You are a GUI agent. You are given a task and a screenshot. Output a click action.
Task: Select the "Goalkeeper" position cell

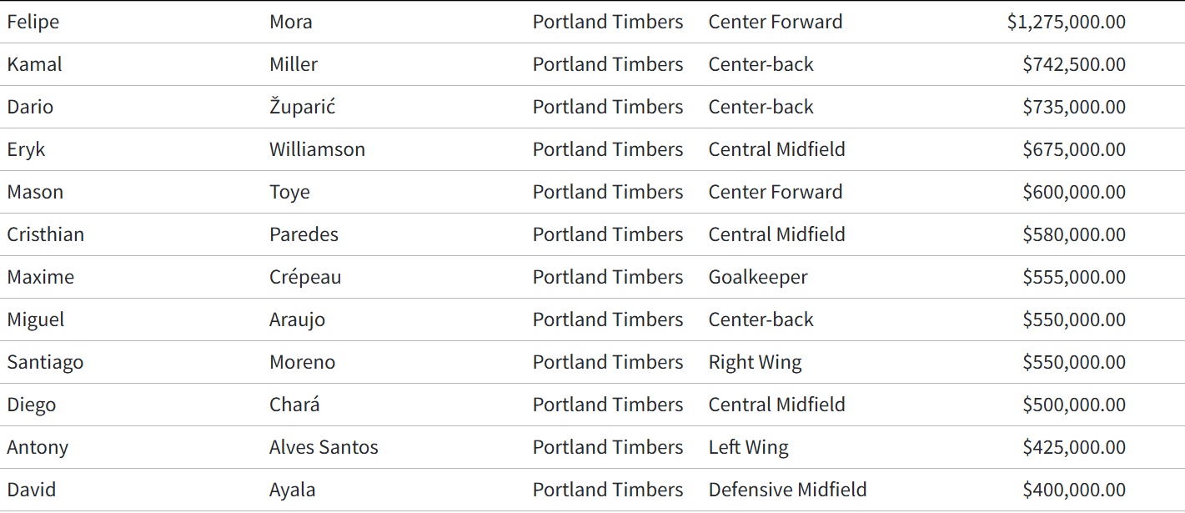click(758, 277)
